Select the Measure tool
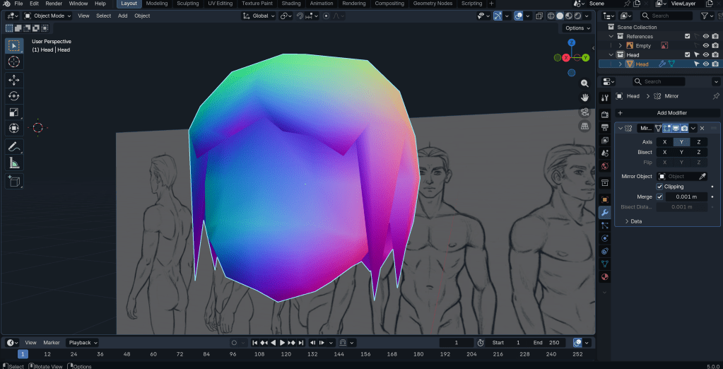The height and width of the screenshot is (369, 723). pyautogui.click(x=13, y=163)
